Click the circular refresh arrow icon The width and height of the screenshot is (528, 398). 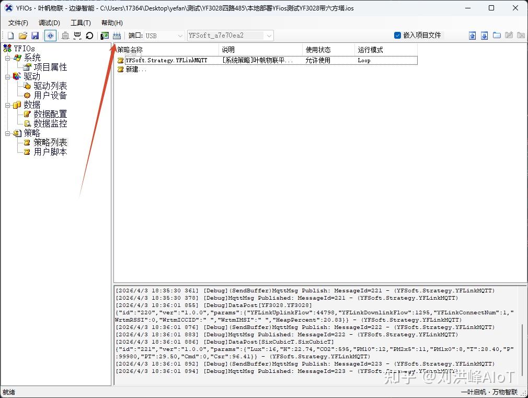pos(89,36)
